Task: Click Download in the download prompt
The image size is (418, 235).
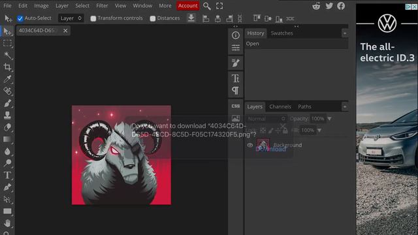Action: [271, 149]
